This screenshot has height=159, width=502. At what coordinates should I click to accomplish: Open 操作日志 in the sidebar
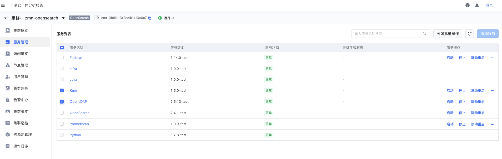21,146
